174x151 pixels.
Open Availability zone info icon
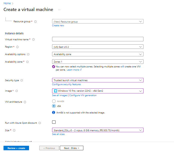[x=27, y=62]
